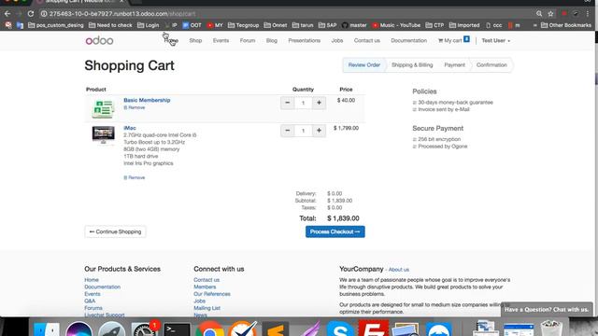Screen dimensions: 598x336
Task: Open the CTP bookmark folder
Action: point(434,25)
